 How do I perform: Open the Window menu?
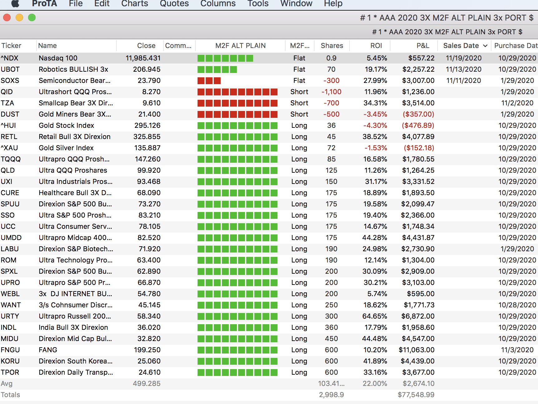point(296,3)
